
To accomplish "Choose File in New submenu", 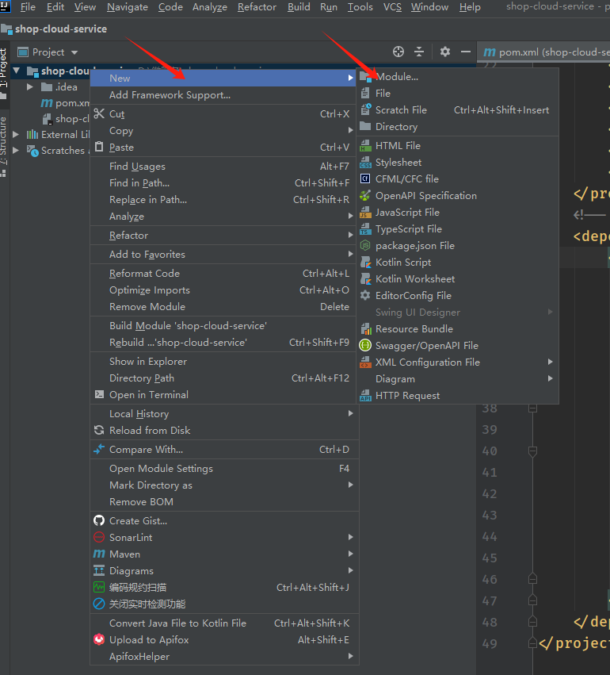I will coord(457,93).
